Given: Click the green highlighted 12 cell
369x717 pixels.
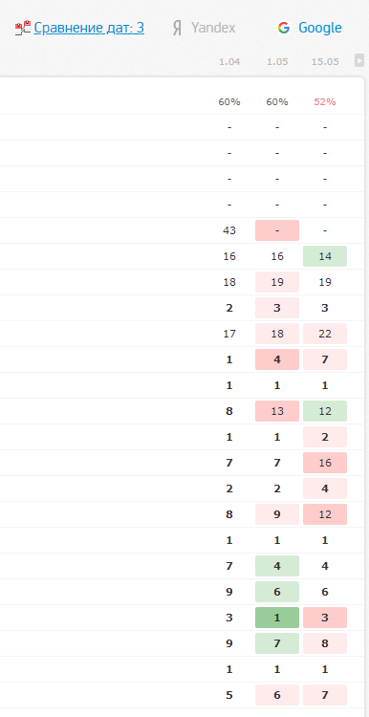Looking at the screenshot, I should pos(325,411).
